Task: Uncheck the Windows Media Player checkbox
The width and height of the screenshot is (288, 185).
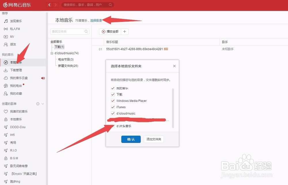Action: tap(113, 101)
